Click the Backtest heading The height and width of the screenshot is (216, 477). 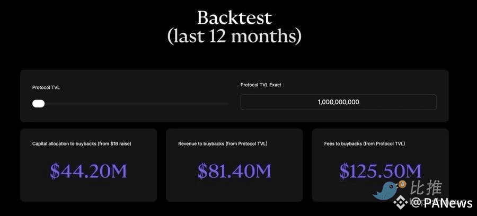point(234,17)
